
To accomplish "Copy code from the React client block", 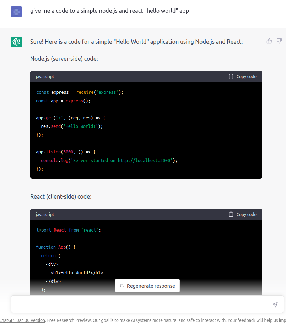I will pos(242,214).
